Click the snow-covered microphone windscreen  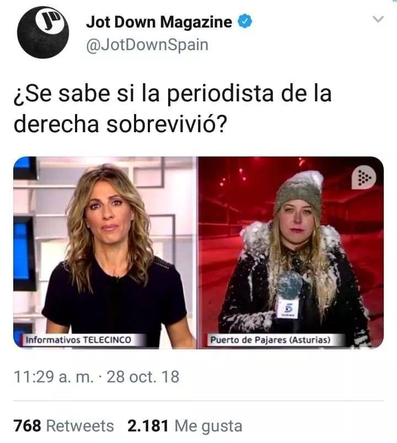[289, 285]
